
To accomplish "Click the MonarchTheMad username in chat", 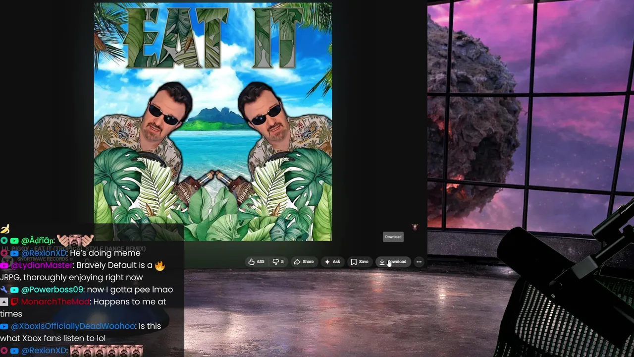I will (x=55, y=301).
